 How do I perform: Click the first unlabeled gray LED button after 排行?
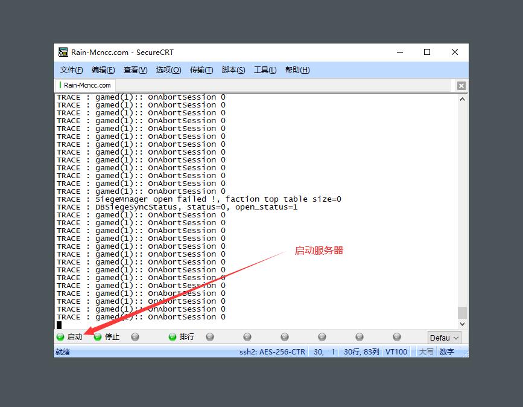210,337
